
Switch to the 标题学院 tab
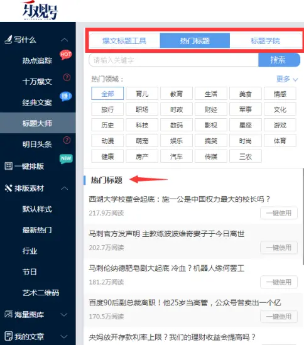pos(266,41)
